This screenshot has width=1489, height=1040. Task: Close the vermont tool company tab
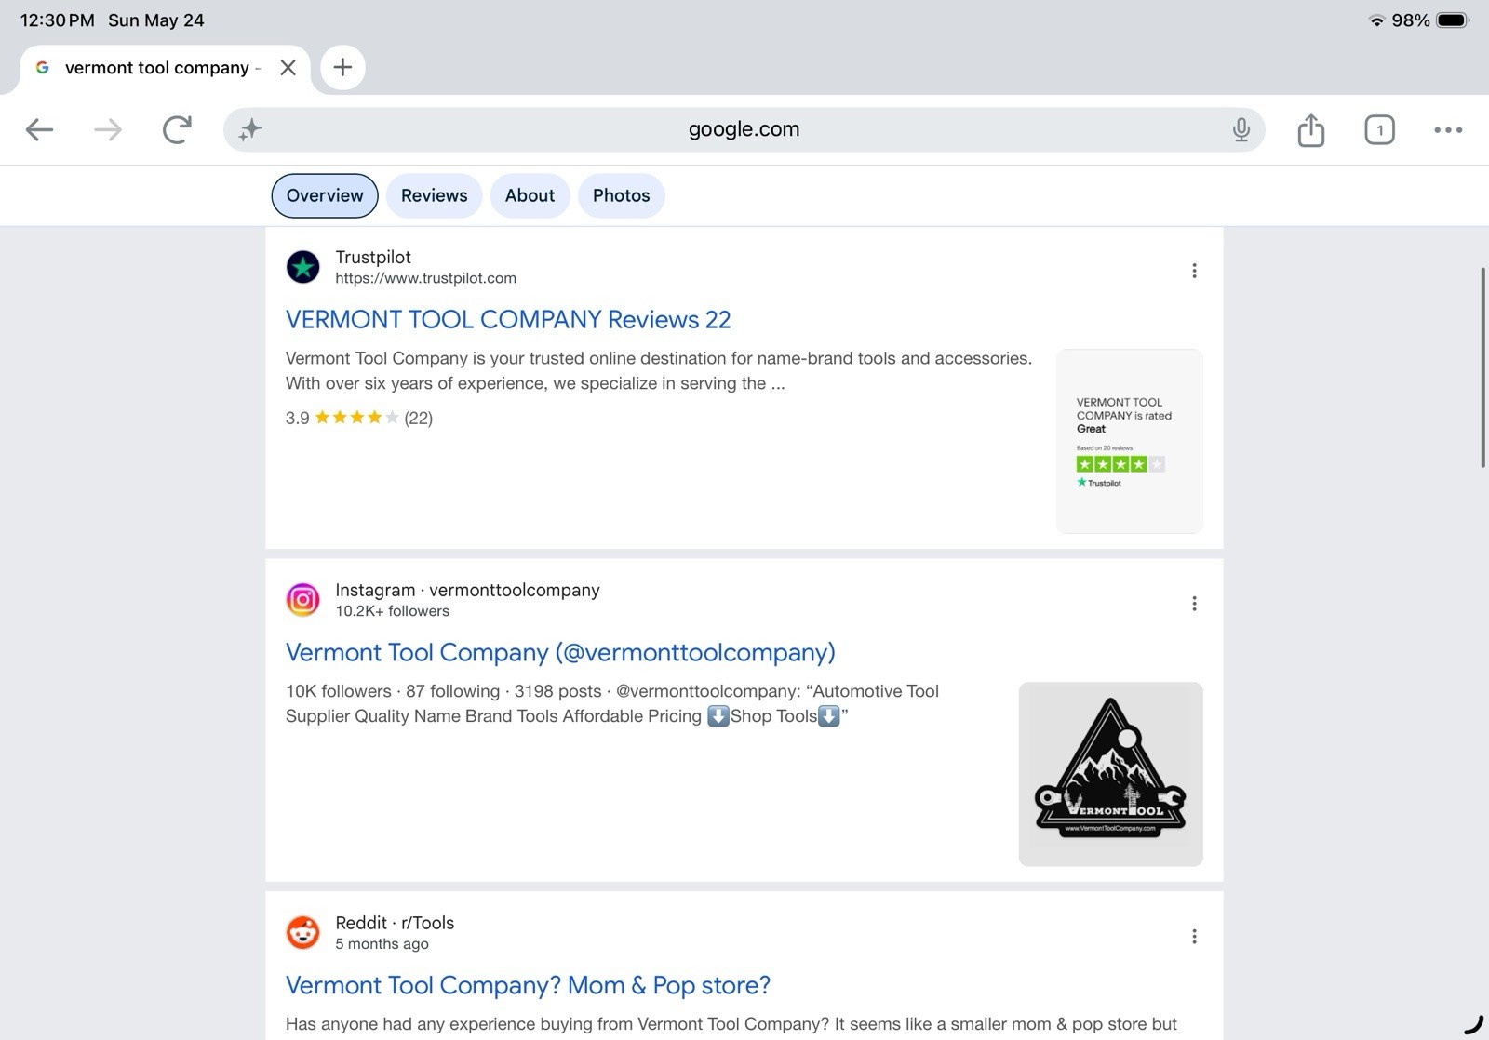[x=288, y=67]
